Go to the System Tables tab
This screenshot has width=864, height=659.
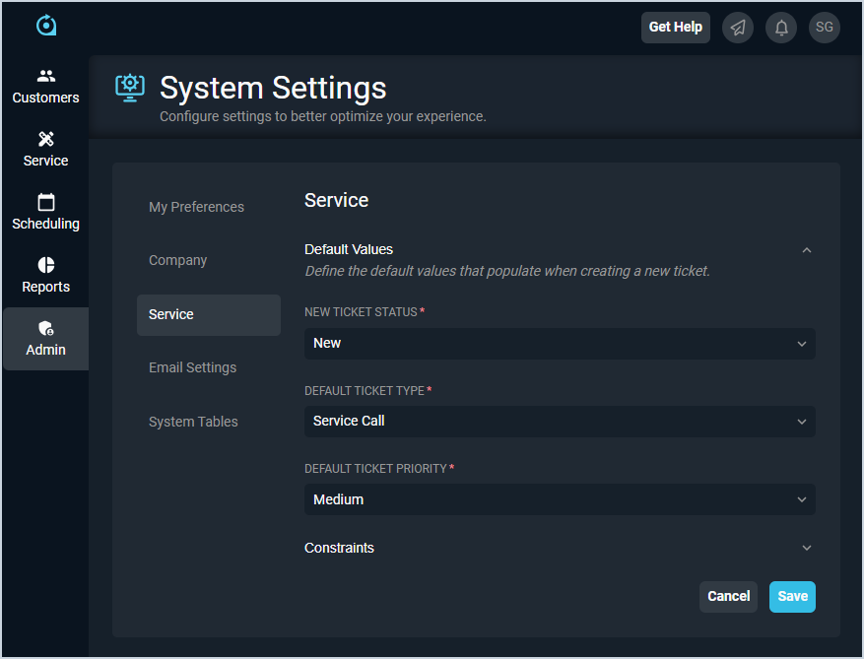[x=193, y=422]
